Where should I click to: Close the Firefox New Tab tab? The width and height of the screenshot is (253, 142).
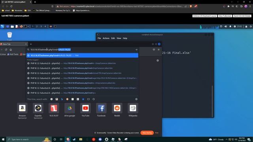click(26, 44)
